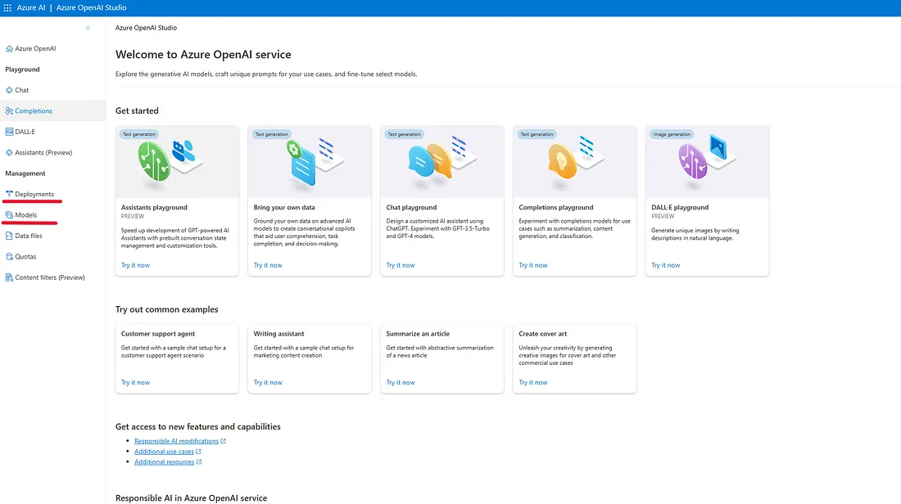Click the Assistants playground card illustration
The image size is (901, 504).
point(177,162)
